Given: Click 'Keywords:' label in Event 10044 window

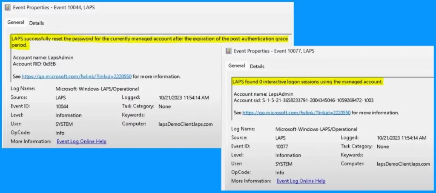Looking at the screenshot, I should [133, 115].
